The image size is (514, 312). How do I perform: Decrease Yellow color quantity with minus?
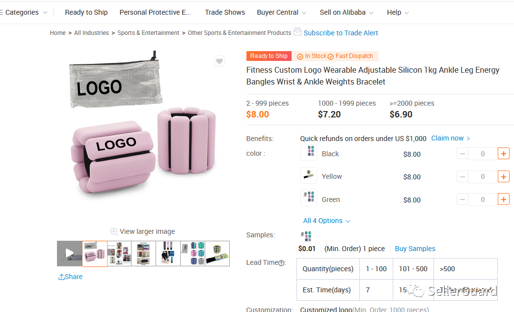coord(462,176)
